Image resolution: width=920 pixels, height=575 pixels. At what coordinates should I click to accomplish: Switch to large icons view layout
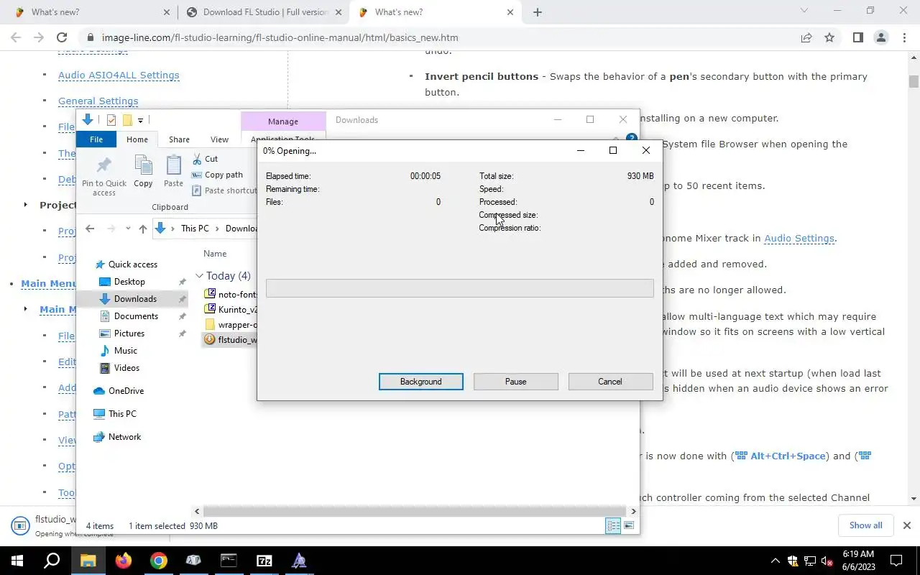(629, 526)
